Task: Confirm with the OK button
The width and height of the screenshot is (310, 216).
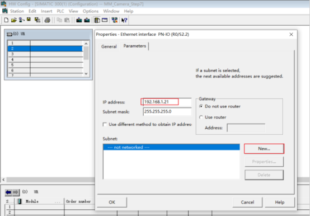Action: tap(112, 202)
